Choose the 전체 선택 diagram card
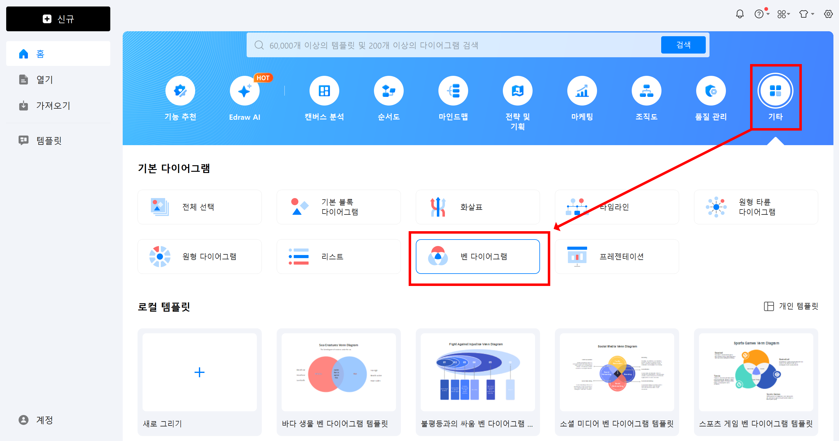 pyautogui.click(x=200, y=207)
